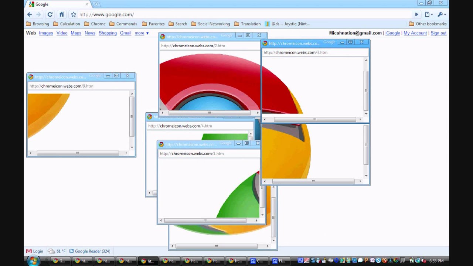Open the wrench settings menu
473x266 pixels.
[x=442, y=14]
